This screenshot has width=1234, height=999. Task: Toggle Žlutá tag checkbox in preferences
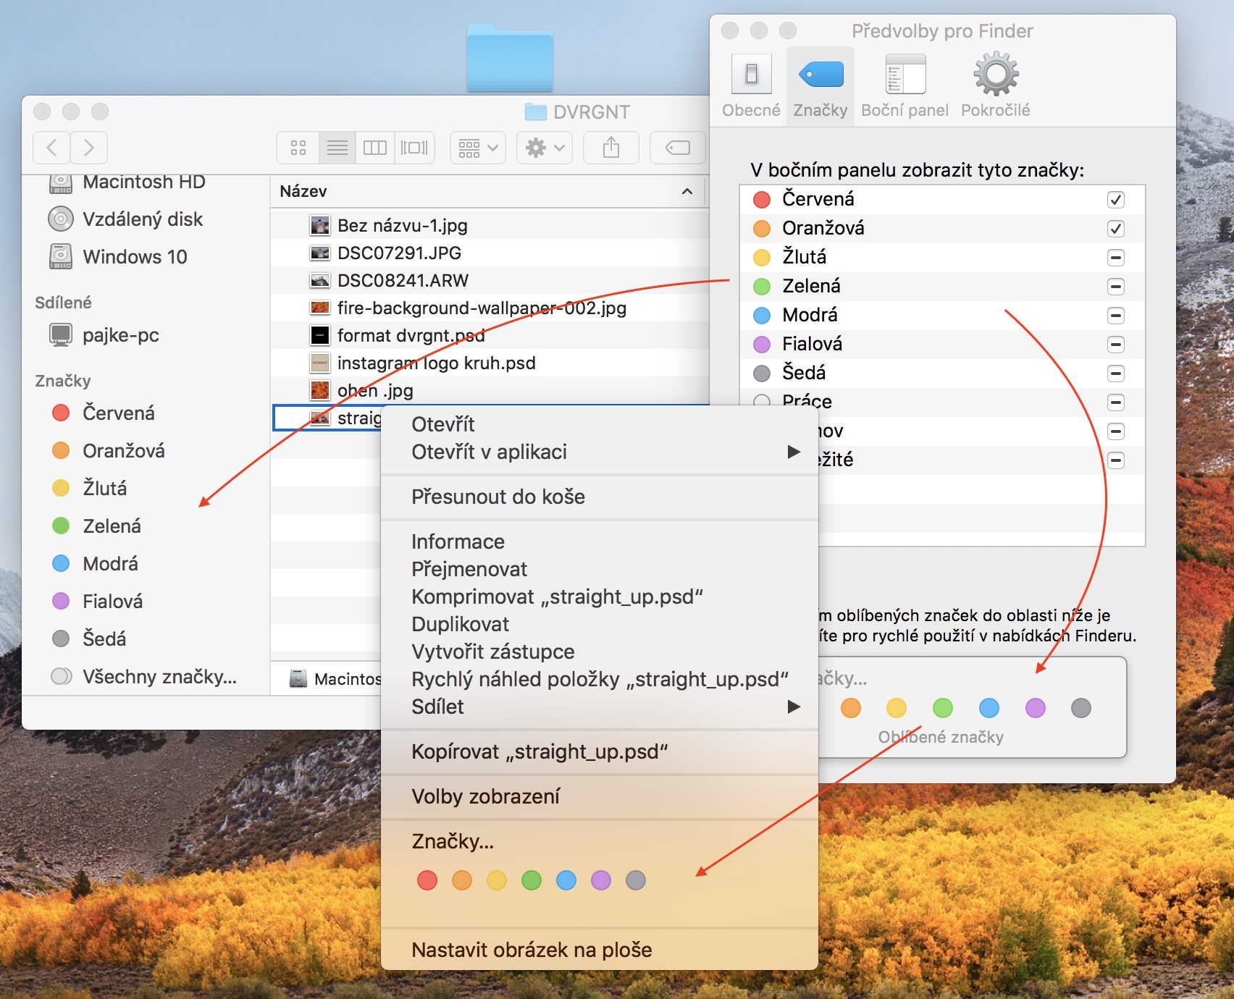(1116, 258)
